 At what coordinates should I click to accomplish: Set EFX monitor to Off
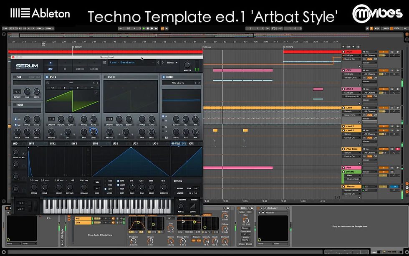(x=375, y=78)
